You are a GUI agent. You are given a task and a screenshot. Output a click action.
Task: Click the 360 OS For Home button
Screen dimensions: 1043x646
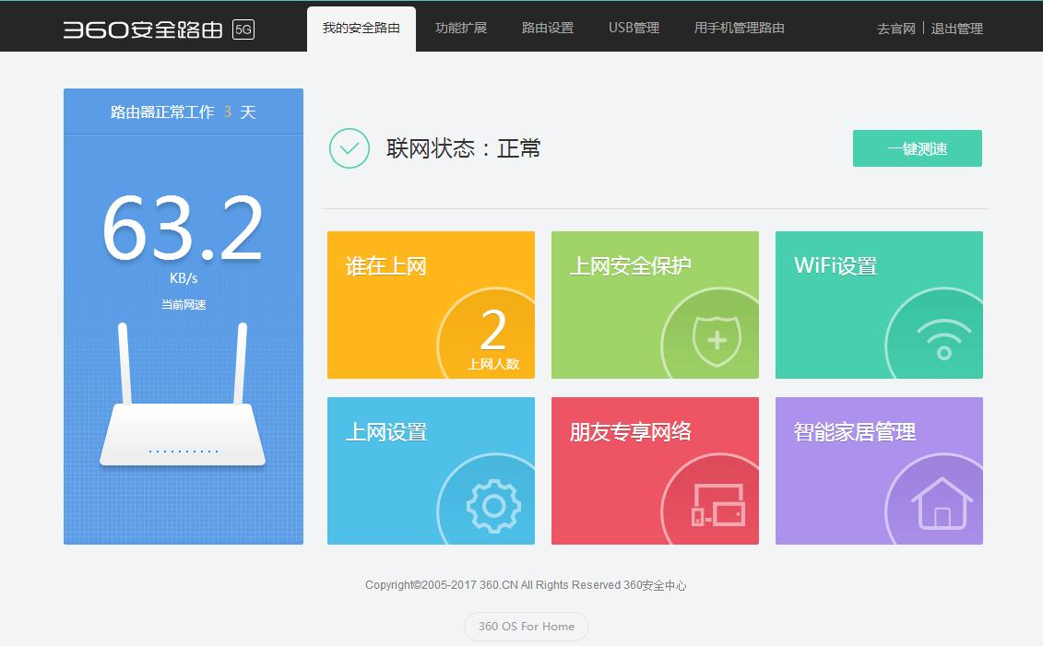click(526, 626)
